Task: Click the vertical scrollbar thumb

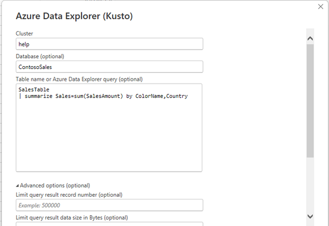Action: [310, 101]
